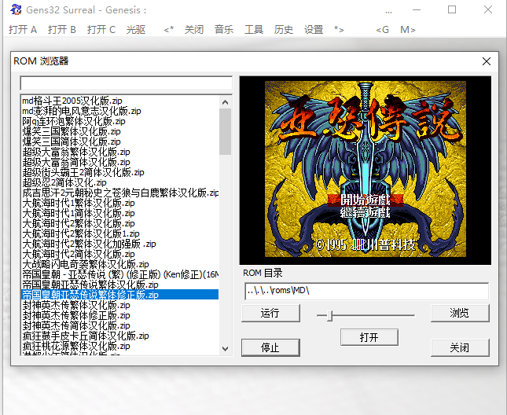507x415 pixels.
Task: Adjust the slider between 运行 and 浏览
Action: [330, 315]
